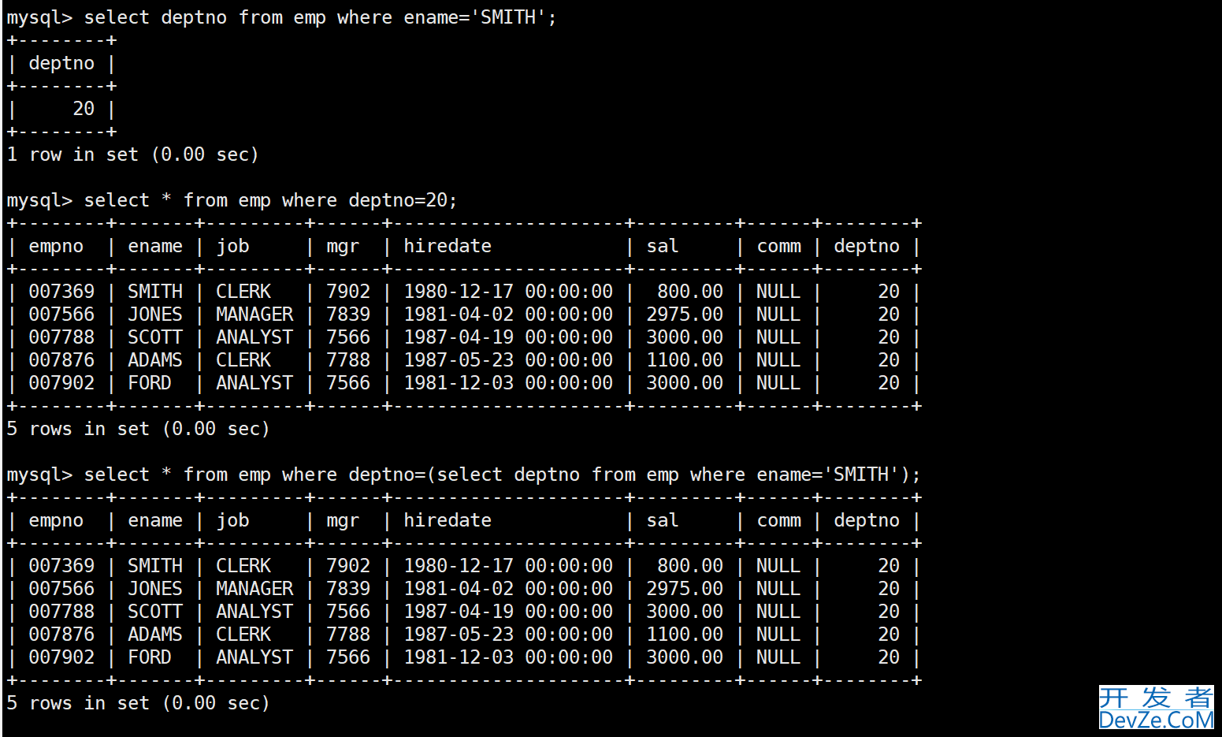Click the empno header in second table
The width and height of the screenshot is (1222, 737).
56,246
